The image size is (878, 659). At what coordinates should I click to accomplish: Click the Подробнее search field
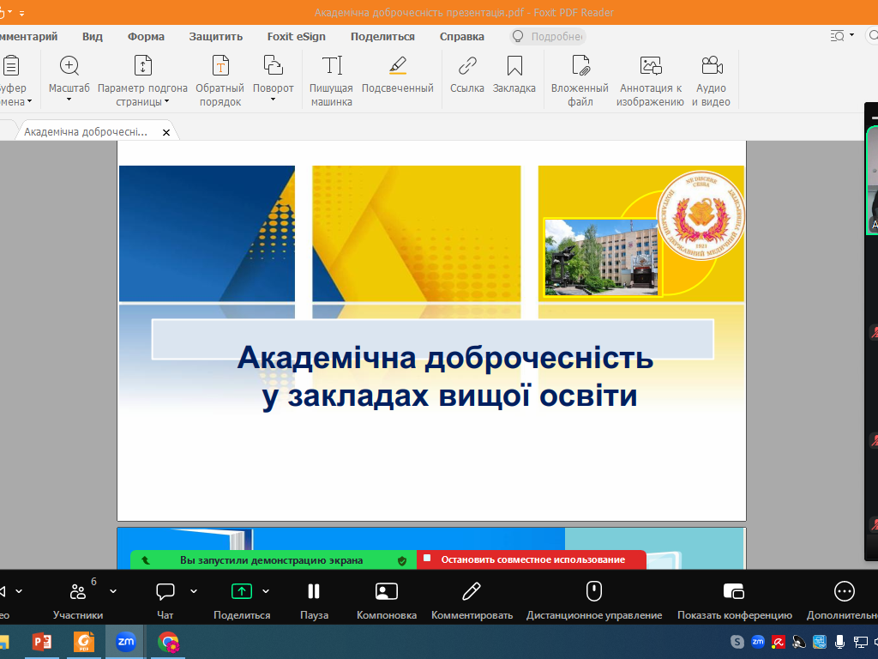tap(549, 36)
